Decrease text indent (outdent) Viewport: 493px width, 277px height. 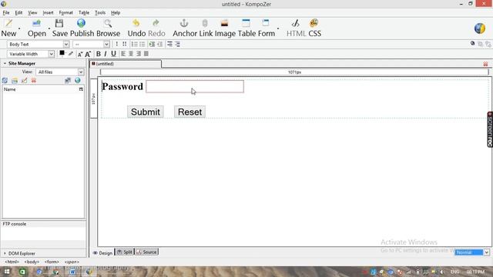coord(159,45)
